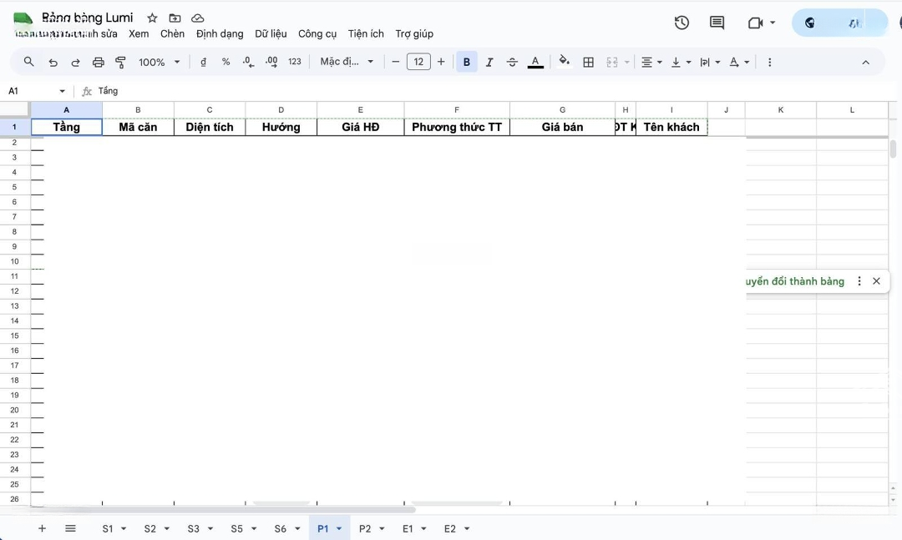The height and width of the screenshot is (540, 902).
Task: Click the print icon in toolbar
Action: (98, 62)
